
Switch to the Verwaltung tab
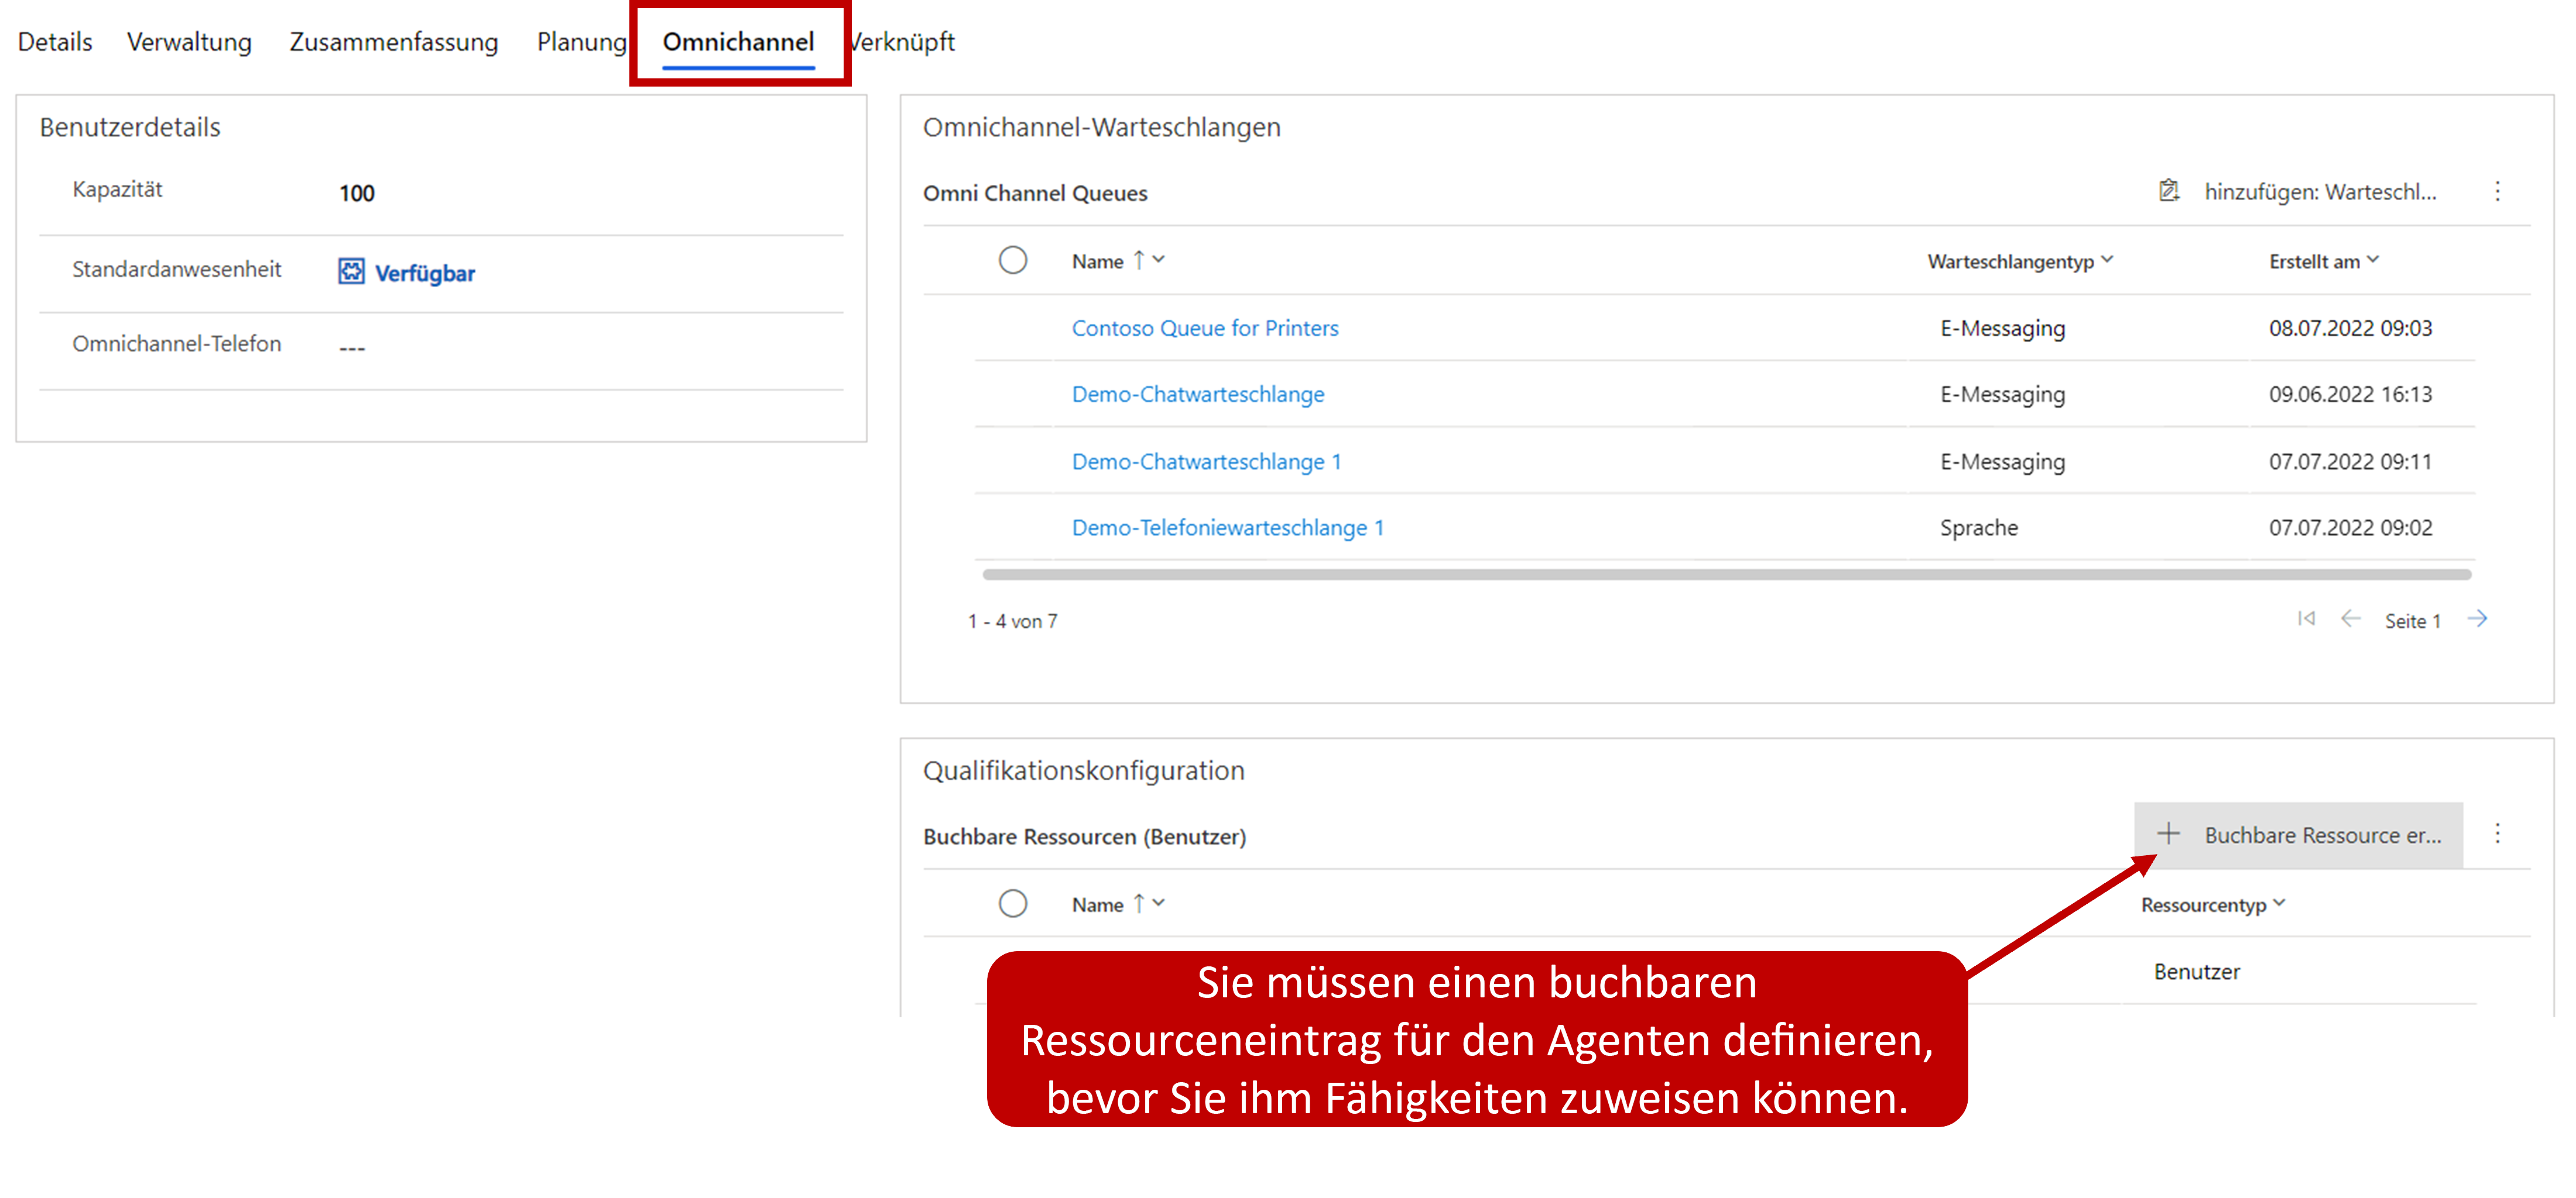point(189,42)
